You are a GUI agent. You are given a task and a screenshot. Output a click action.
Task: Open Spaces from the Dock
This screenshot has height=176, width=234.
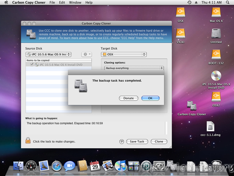133,166
